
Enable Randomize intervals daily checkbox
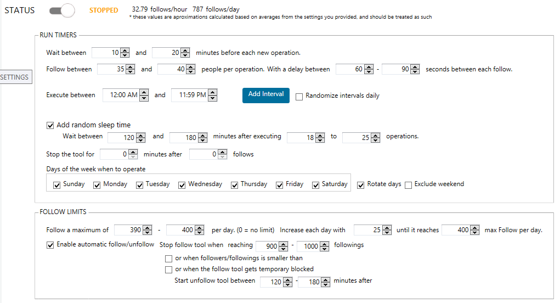[299, 97]
